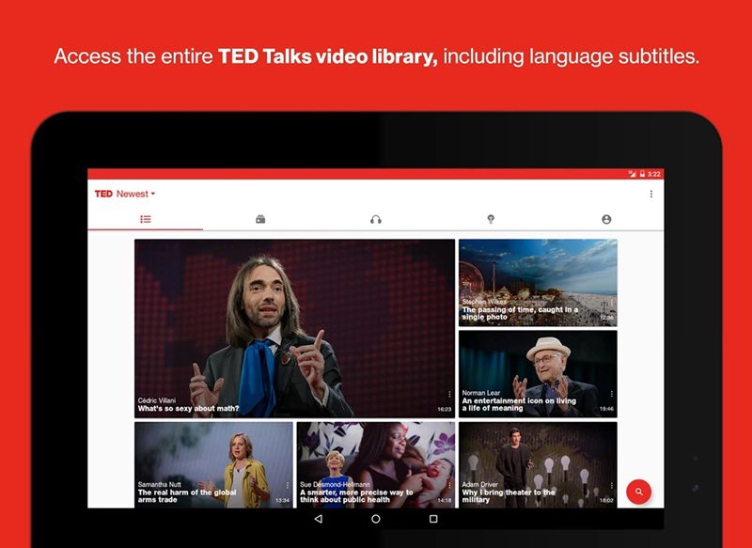Click the 16:23 duration label
Screen dimensions: 752x548
point(445,410)
